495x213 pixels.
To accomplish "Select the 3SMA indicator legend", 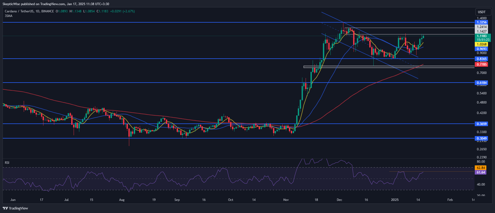I will click(x=9, y=16).
